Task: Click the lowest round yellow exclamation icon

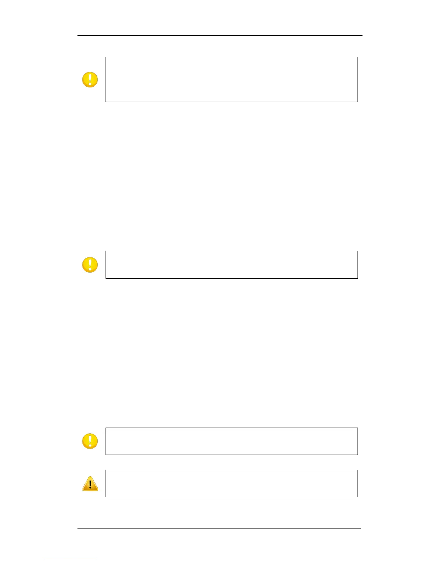Action: (90, 441)
